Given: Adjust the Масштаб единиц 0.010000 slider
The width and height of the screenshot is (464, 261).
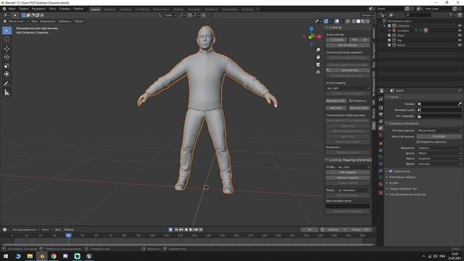Looking at the screenshot, I should 439,136.
